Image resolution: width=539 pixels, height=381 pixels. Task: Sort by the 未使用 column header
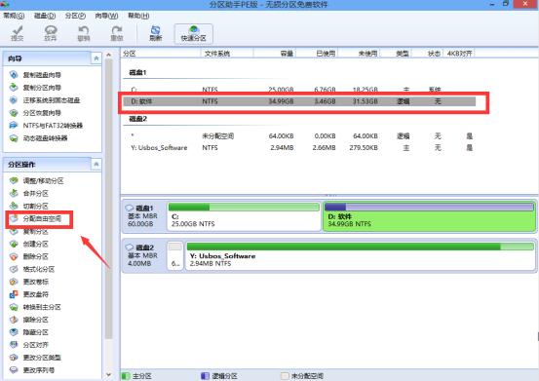[359, 54]
